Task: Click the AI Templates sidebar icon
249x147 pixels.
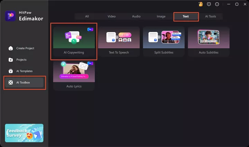Action: 11,71
